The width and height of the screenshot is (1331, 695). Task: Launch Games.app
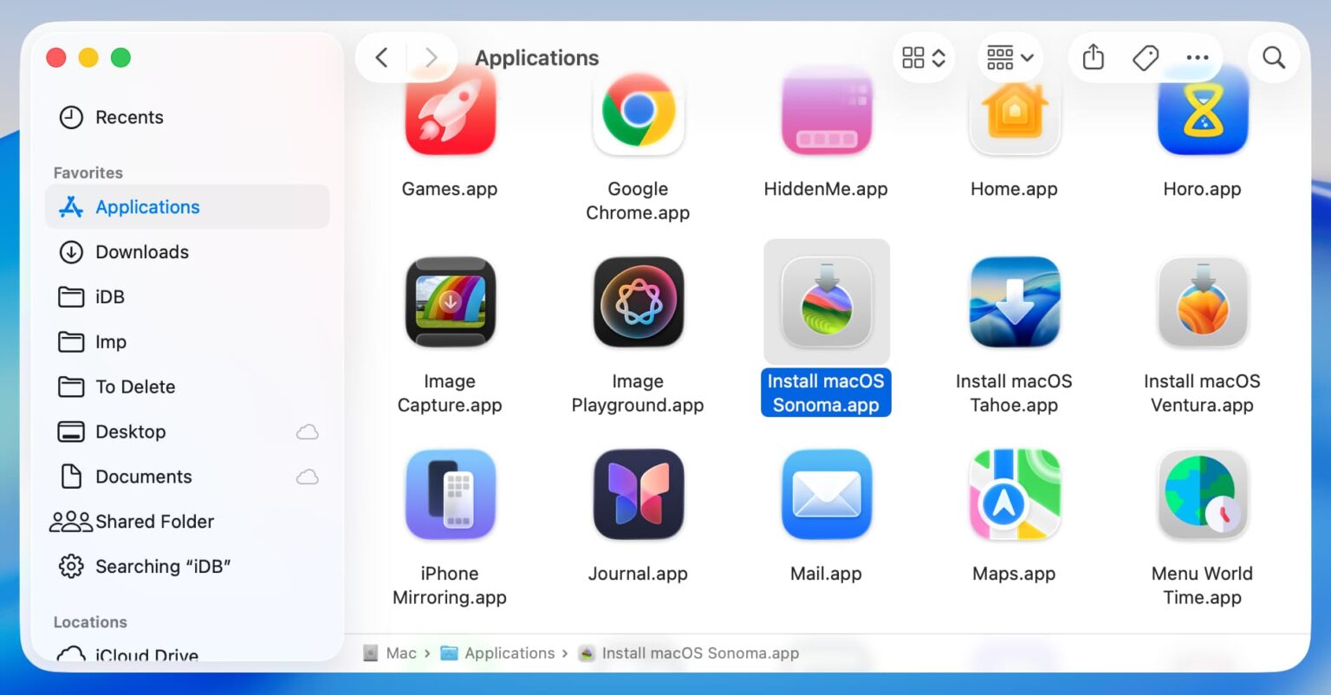pos(450,113)
